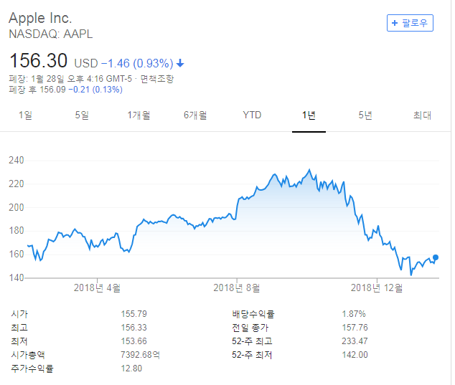Click the Apple Inc. title
The height and width of the screenshot is (385, 455).
coord(40,17)
